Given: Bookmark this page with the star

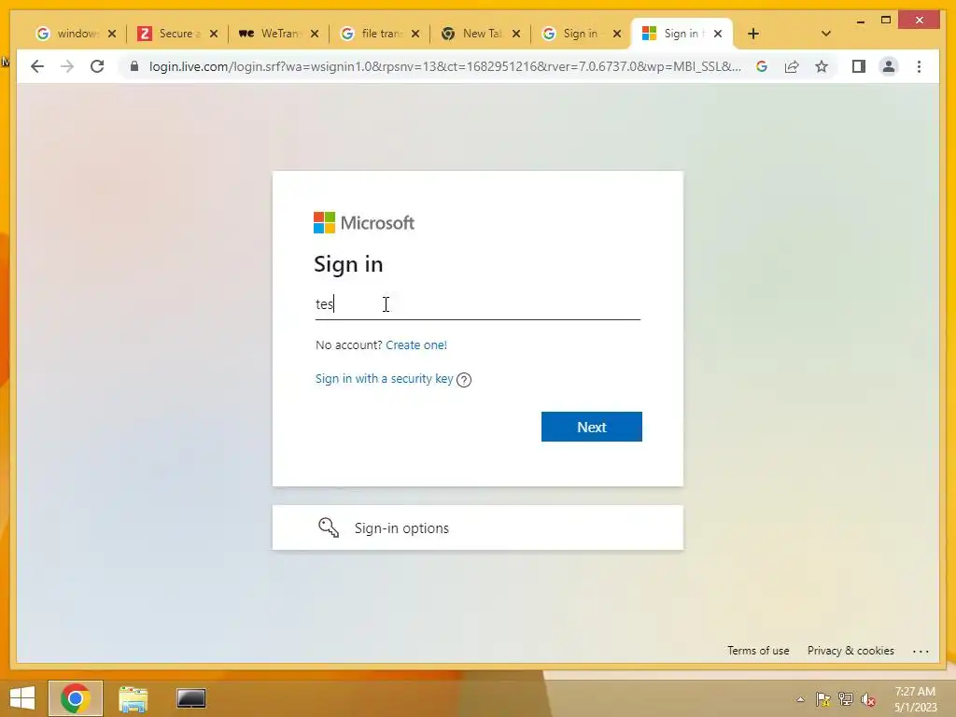Looking at the screenshot, I should point(822,66).
